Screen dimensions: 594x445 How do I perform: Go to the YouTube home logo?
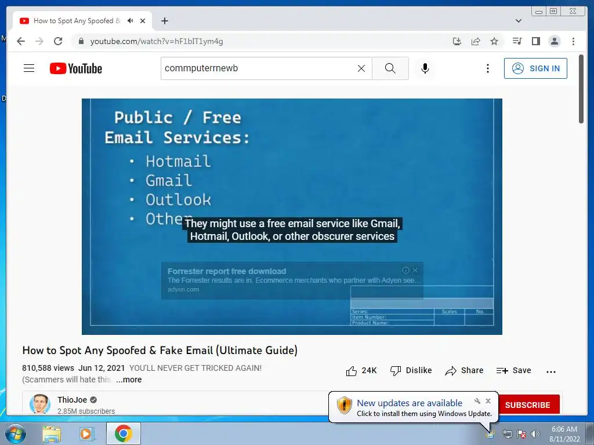click(x=76, y=68)
